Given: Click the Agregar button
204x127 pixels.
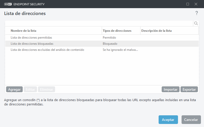Looking at the screenshot, I should (x=15, y=89).
